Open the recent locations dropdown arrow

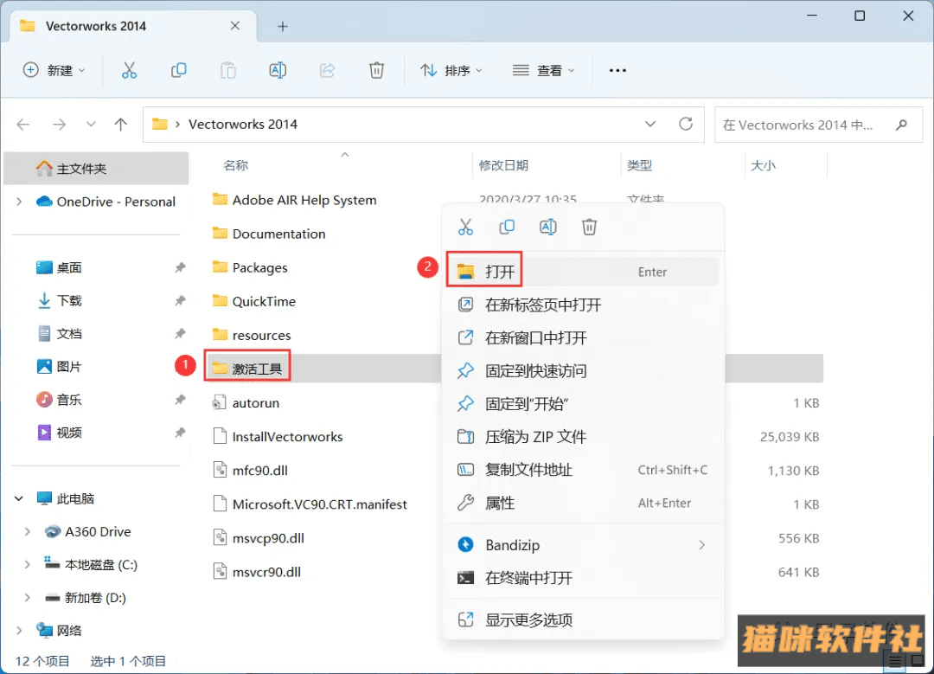click(91, 125)
